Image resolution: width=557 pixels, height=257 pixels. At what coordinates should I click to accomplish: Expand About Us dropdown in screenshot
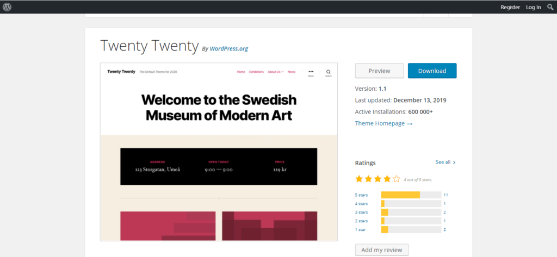pos(276,72)
